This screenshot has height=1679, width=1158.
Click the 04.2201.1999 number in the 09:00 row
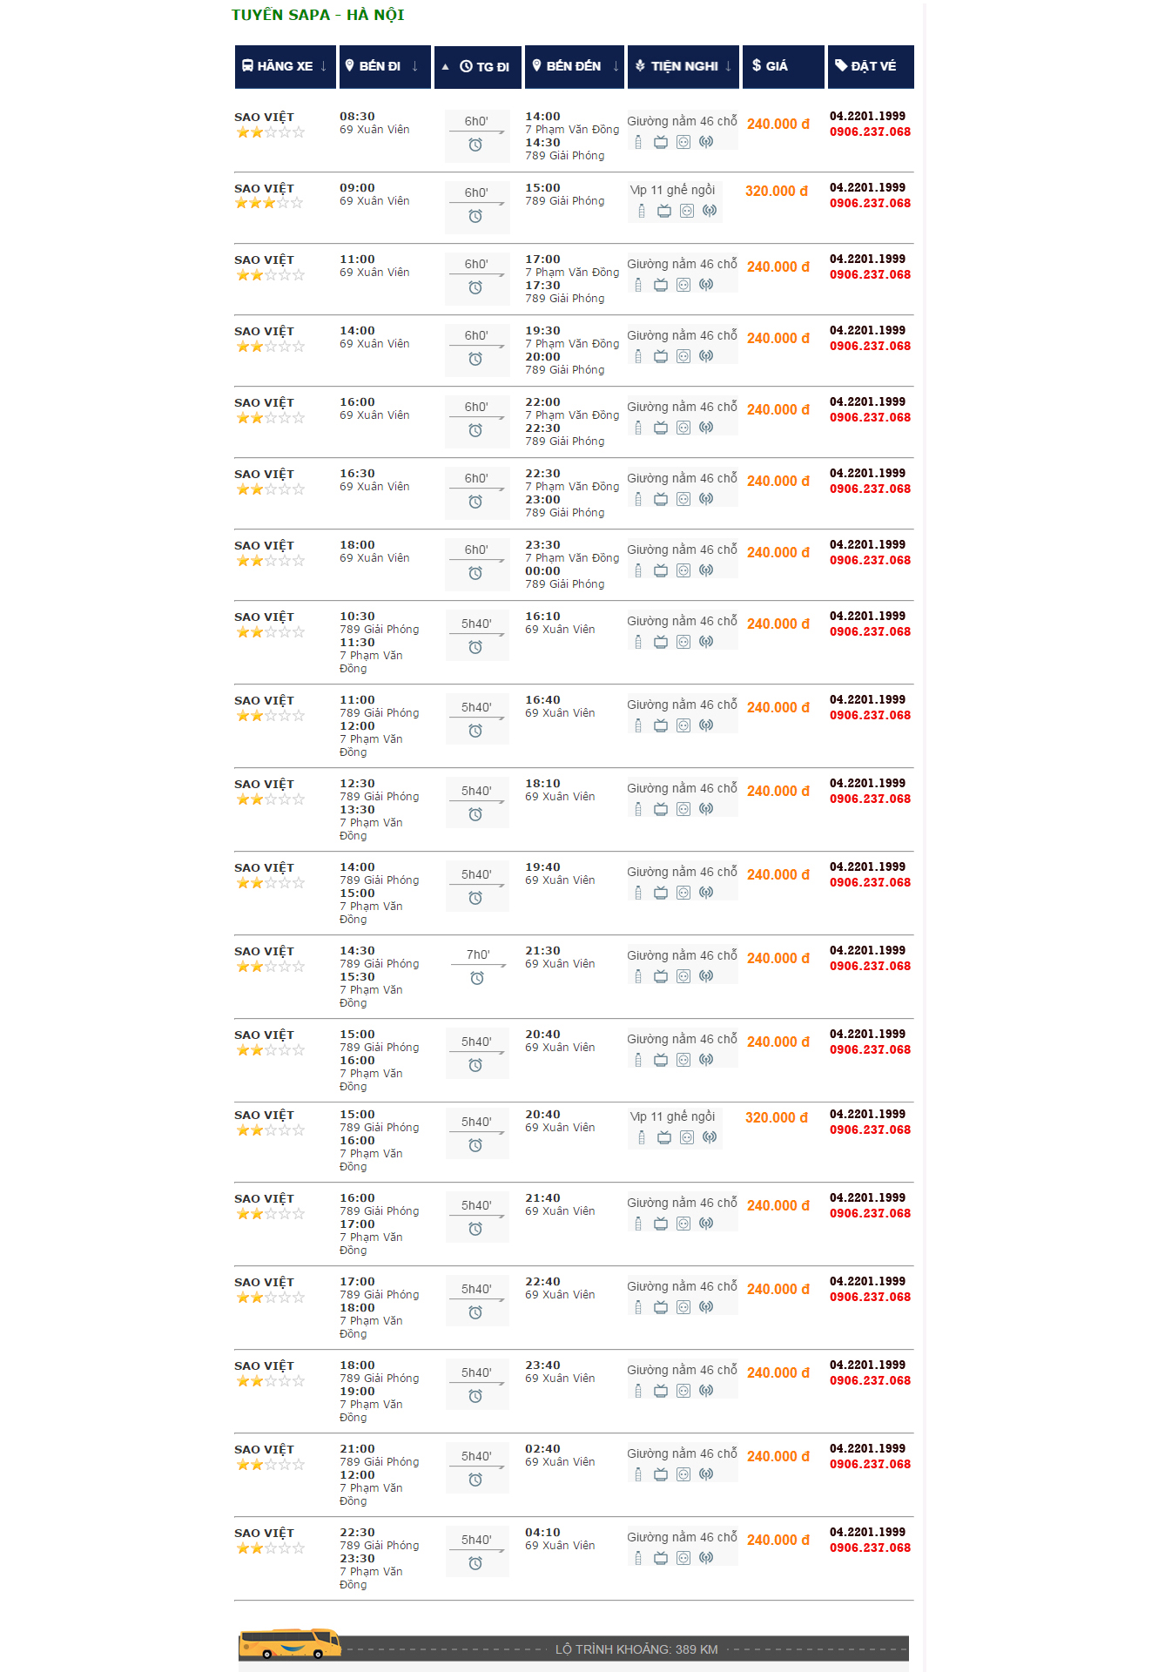click(x=867, y=187)
